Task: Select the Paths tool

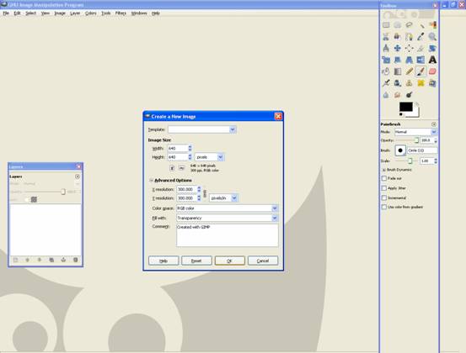Action: [410, 37]
